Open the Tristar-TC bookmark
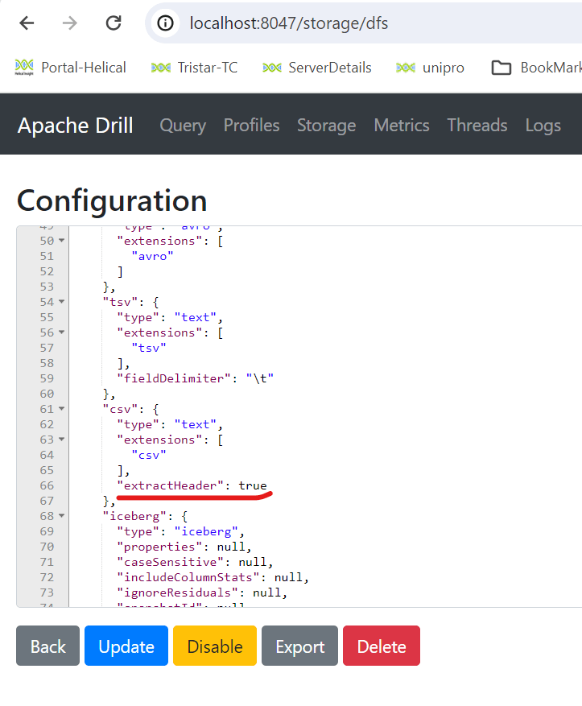This screenshot has height=706, width=582. (195, 68)
